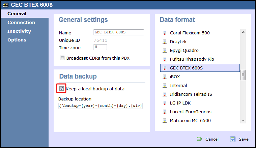256x148 pixels.
Task: Click the Time zone input field
Action: 100,47
